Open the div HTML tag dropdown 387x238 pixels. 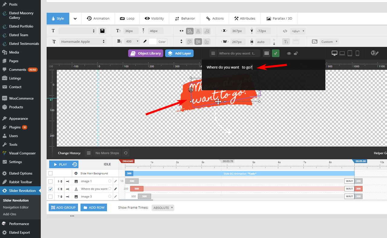coord(298,31)
